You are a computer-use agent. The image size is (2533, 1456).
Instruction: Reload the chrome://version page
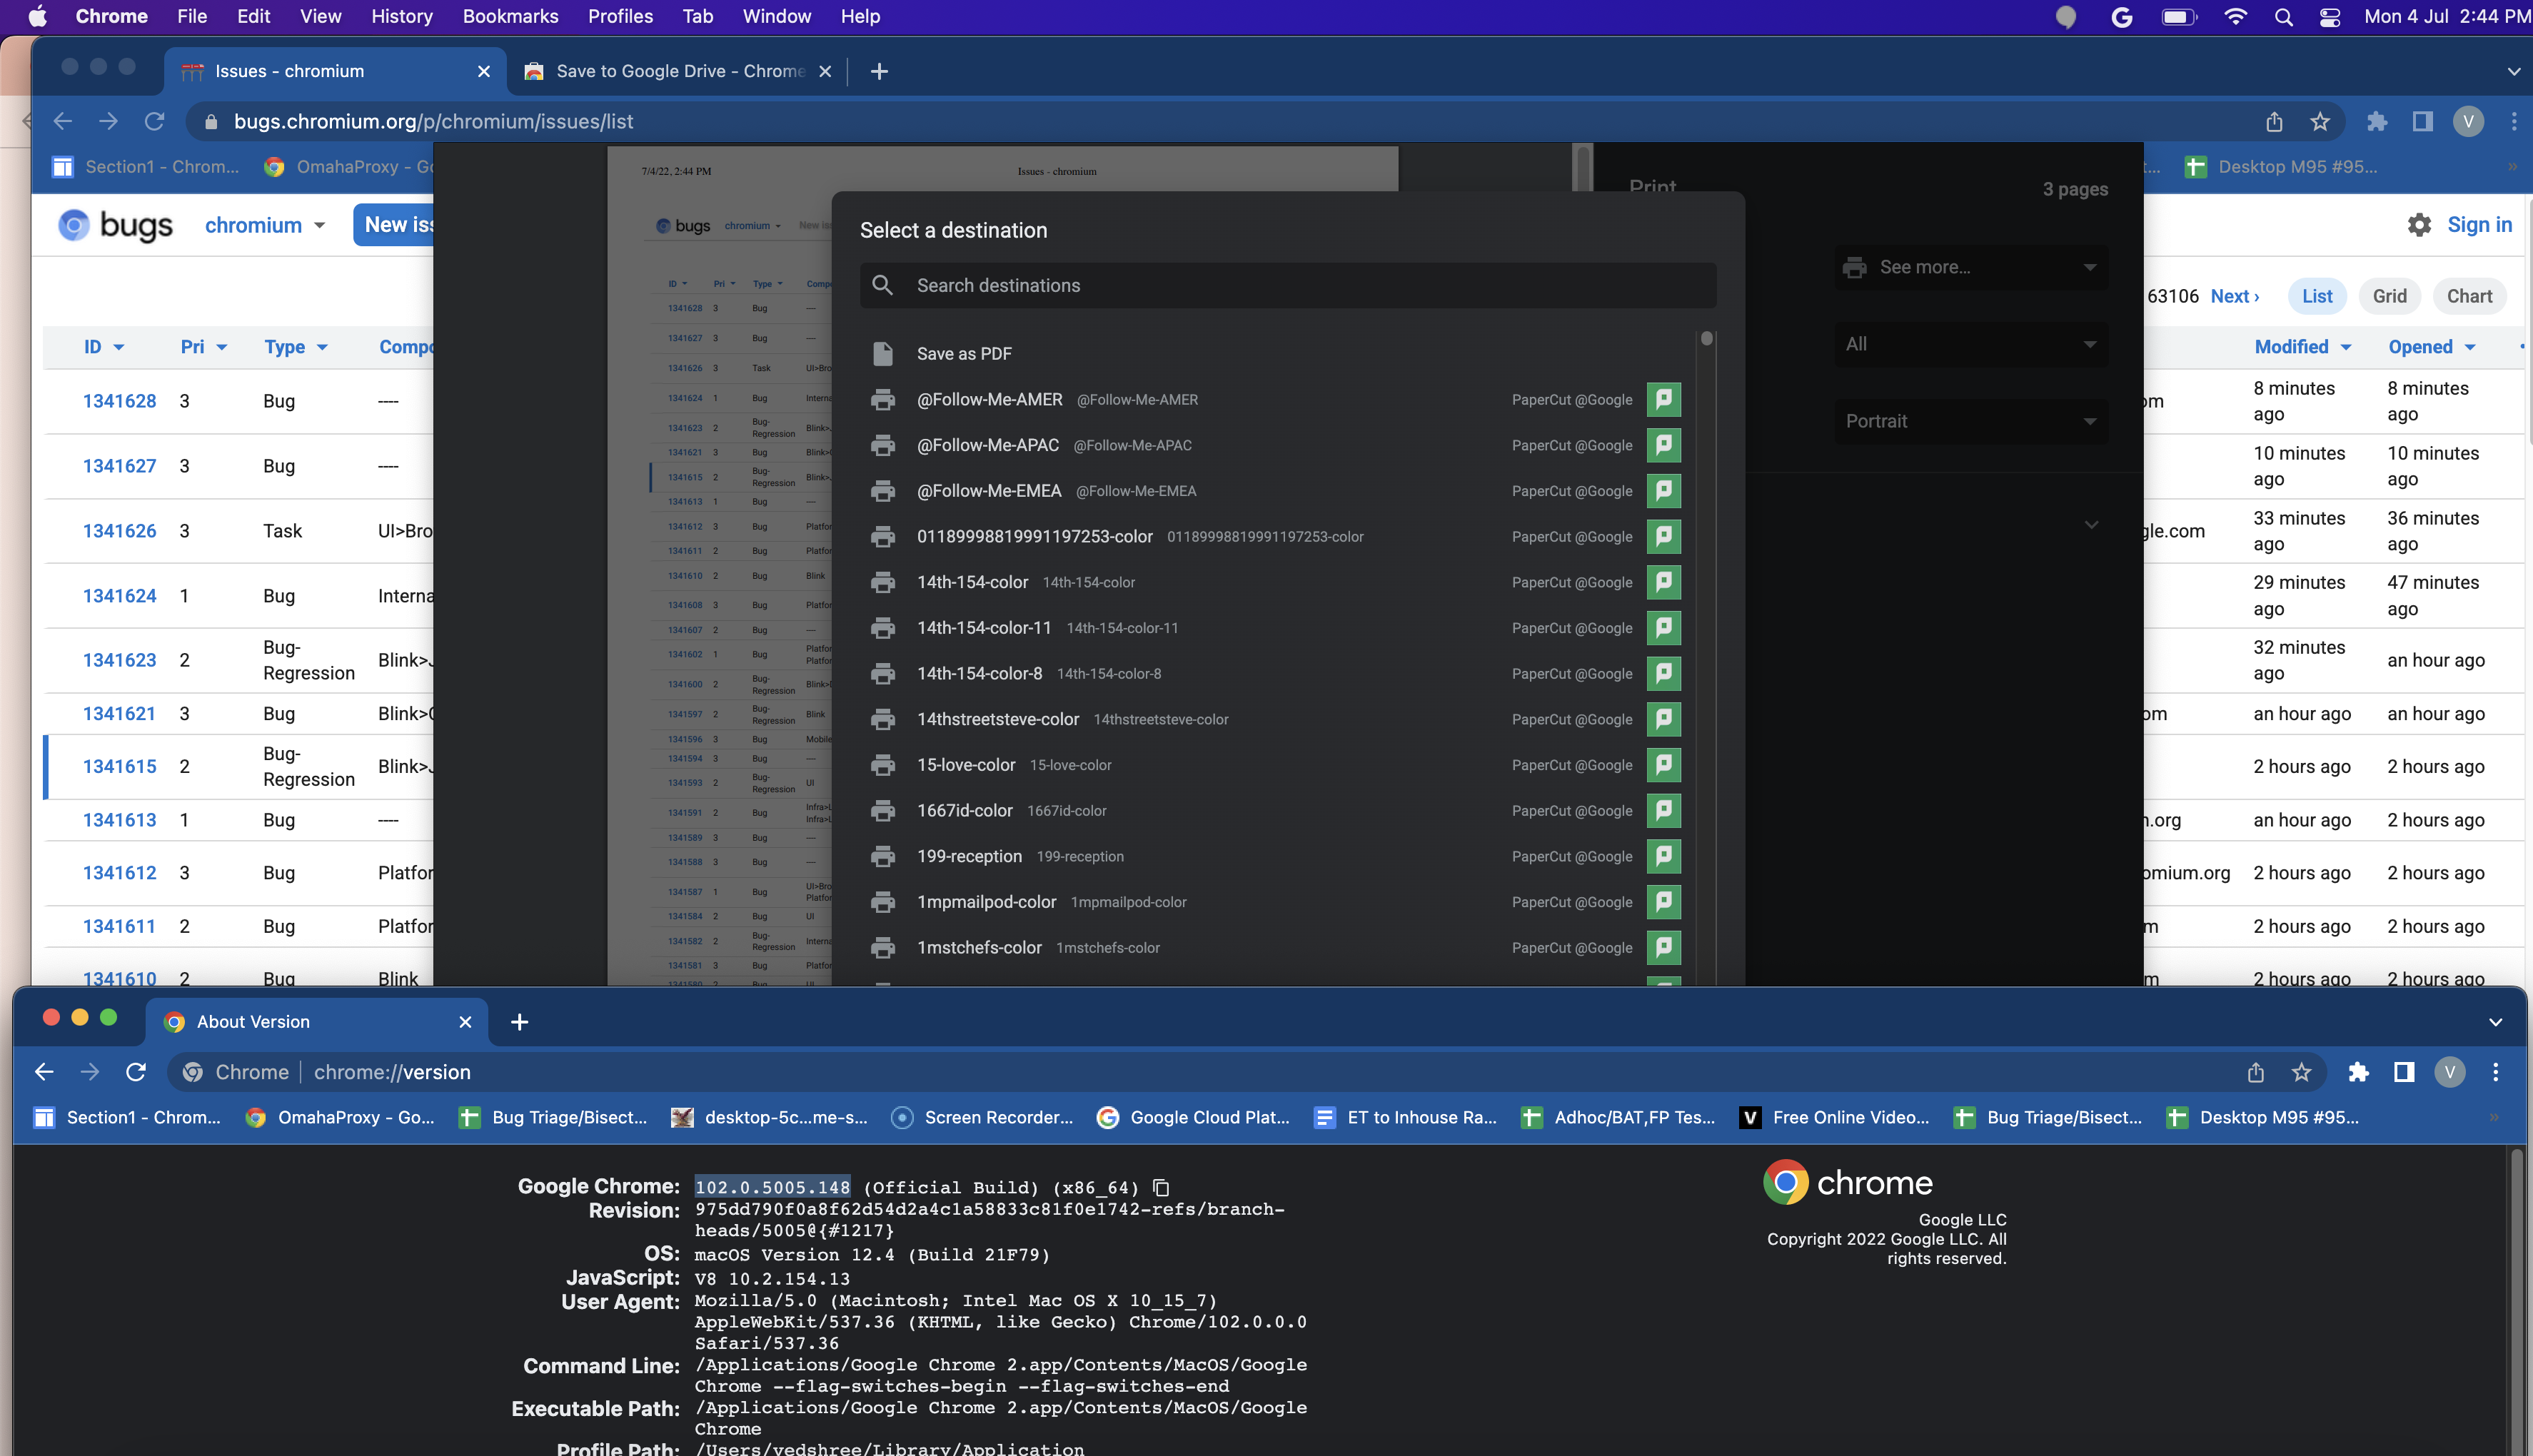(x=136, y=1072)
